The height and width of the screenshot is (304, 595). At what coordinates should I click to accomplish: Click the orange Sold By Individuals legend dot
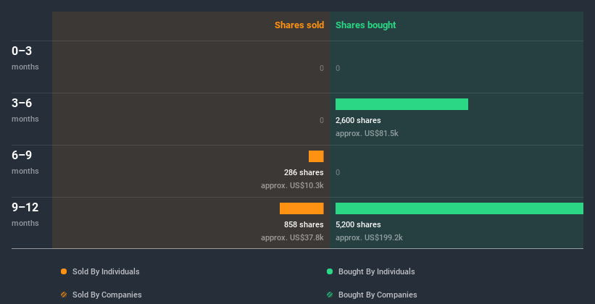64,271
